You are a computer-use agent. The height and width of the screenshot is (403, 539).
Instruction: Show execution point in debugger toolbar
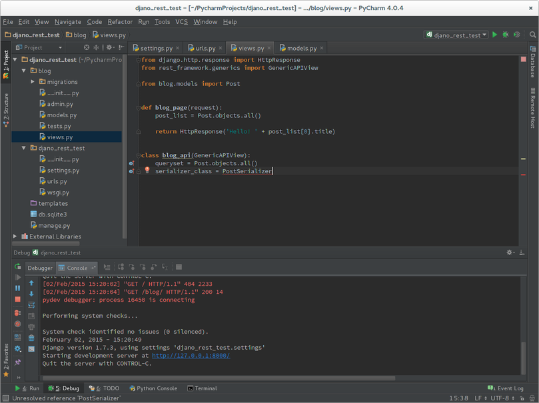coord(107,267)
